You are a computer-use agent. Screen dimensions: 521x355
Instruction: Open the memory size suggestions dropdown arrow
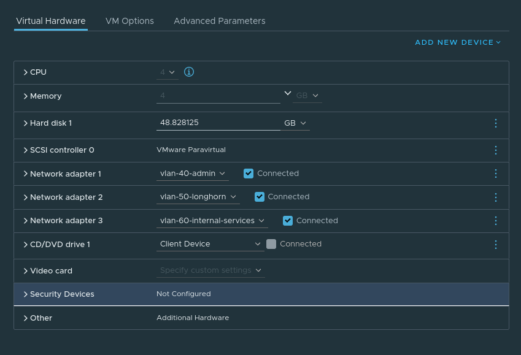pos(287,93)
